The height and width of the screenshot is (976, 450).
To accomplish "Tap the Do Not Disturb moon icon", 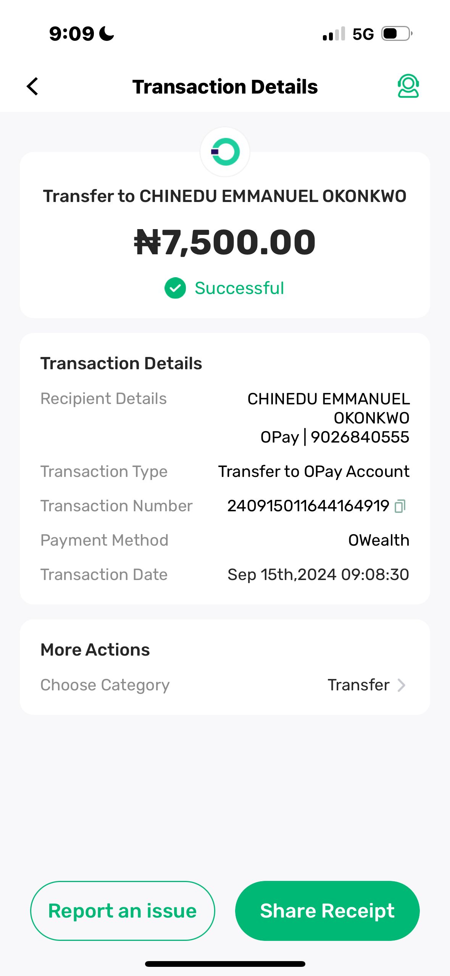I will (x=106, y=34).
